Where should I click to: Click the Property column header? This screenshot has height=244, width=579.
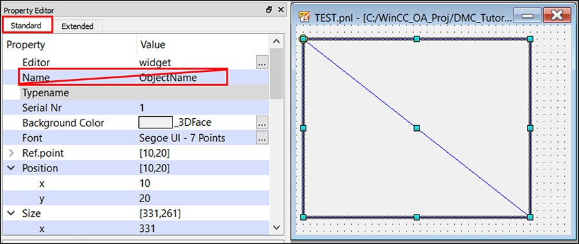(26, 45)
